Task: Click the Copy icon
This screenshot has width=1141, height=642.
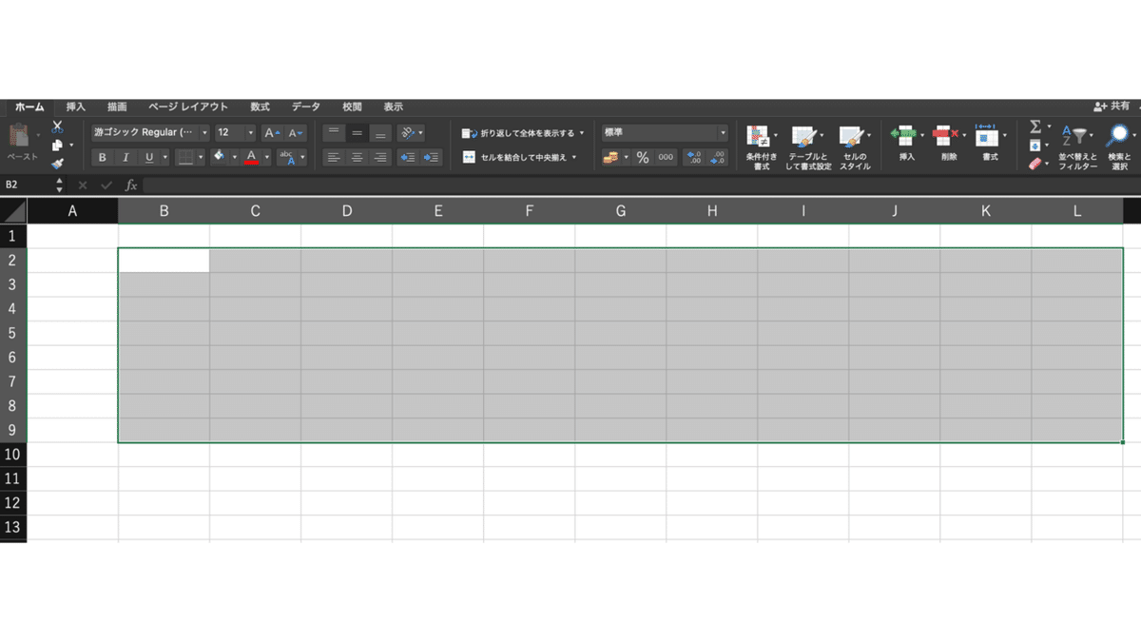Action: pos(57,145)
